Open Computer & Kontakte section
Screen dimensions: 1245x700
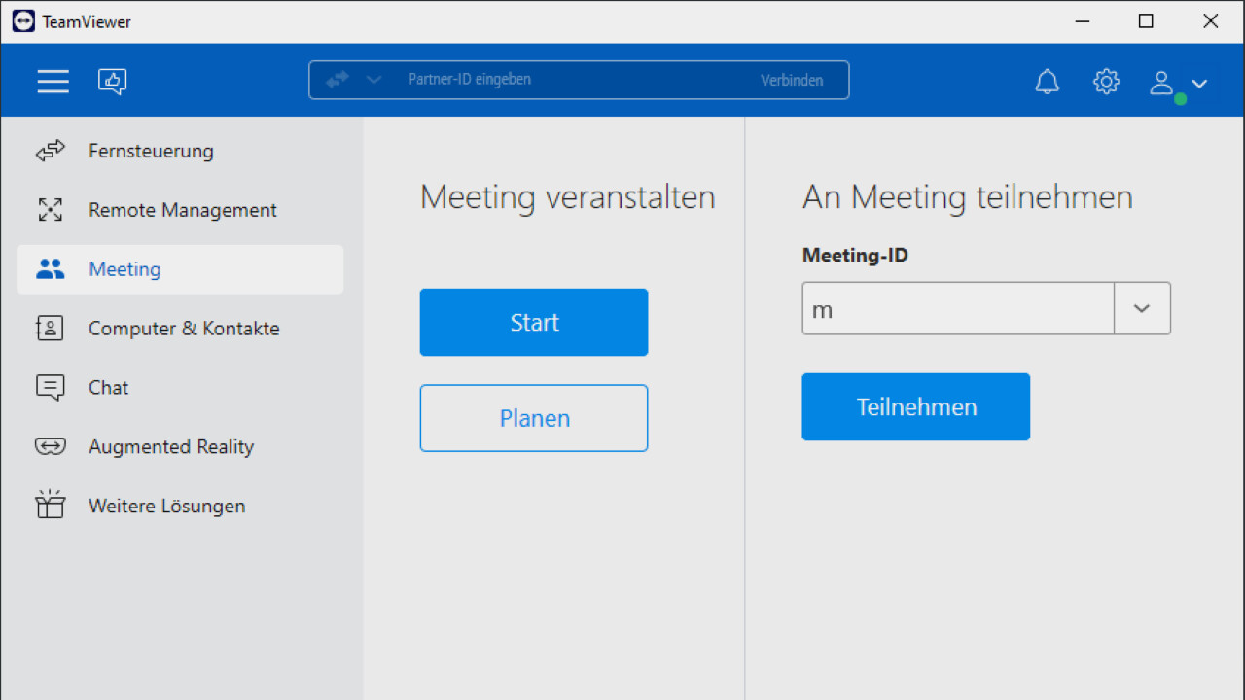(x=180, y=329)
